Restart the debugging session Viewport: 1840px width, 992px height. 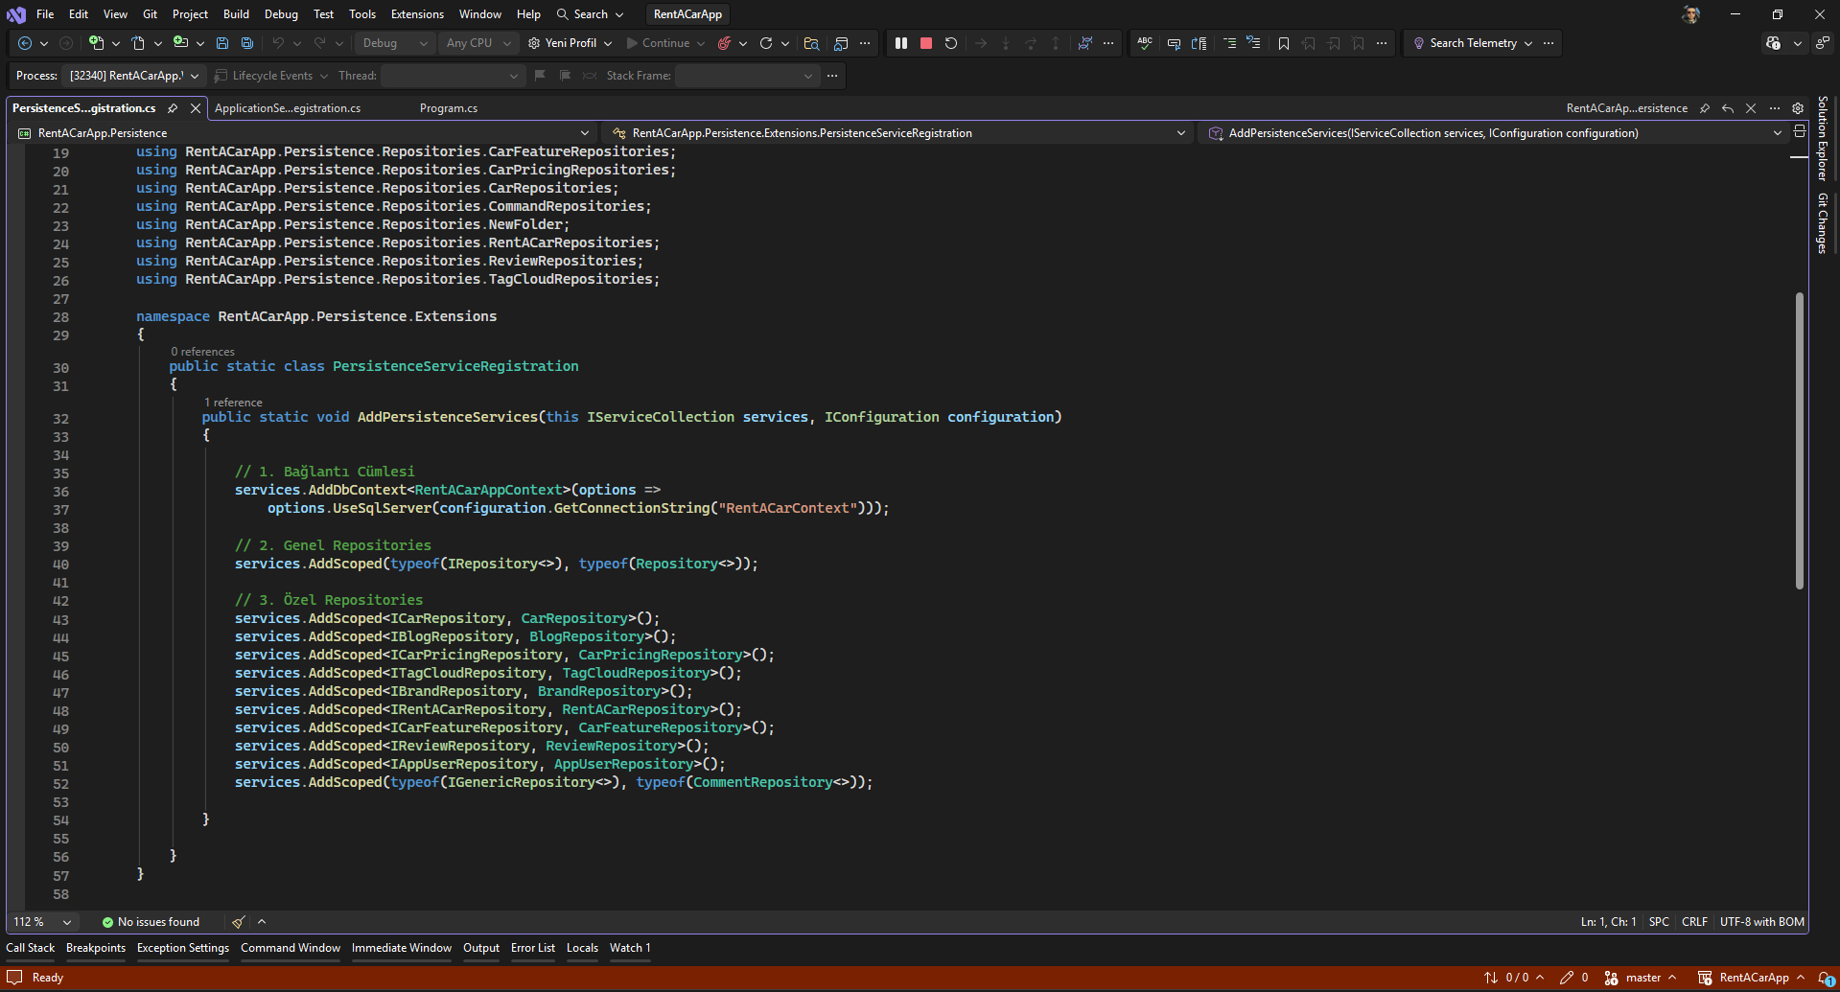tap(951, 43)
